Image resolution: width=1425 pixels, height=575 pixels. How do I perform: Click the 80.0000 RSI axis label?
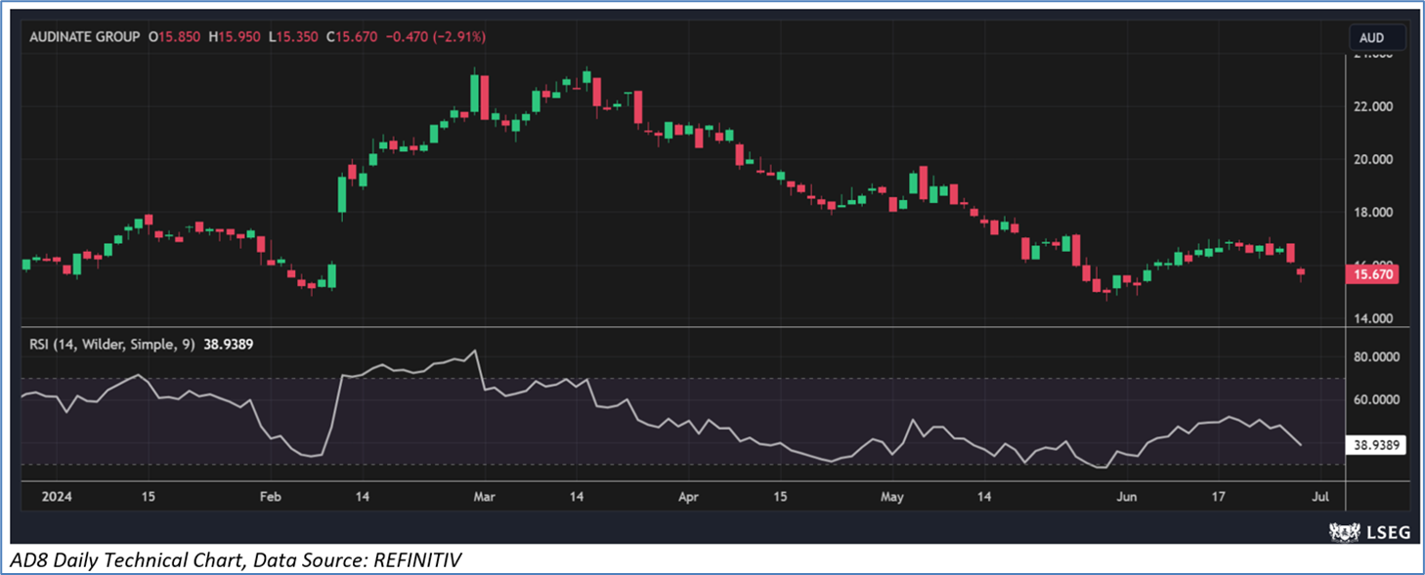(1375, 357)
